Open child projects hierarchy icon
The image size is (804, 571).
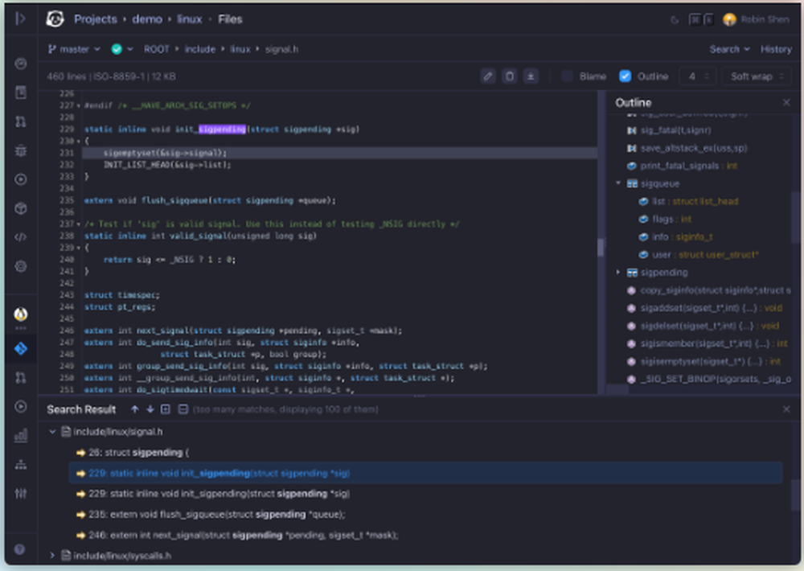21,464
